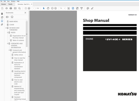
Task: Switch to the Home tab
Action: point(4,4)
